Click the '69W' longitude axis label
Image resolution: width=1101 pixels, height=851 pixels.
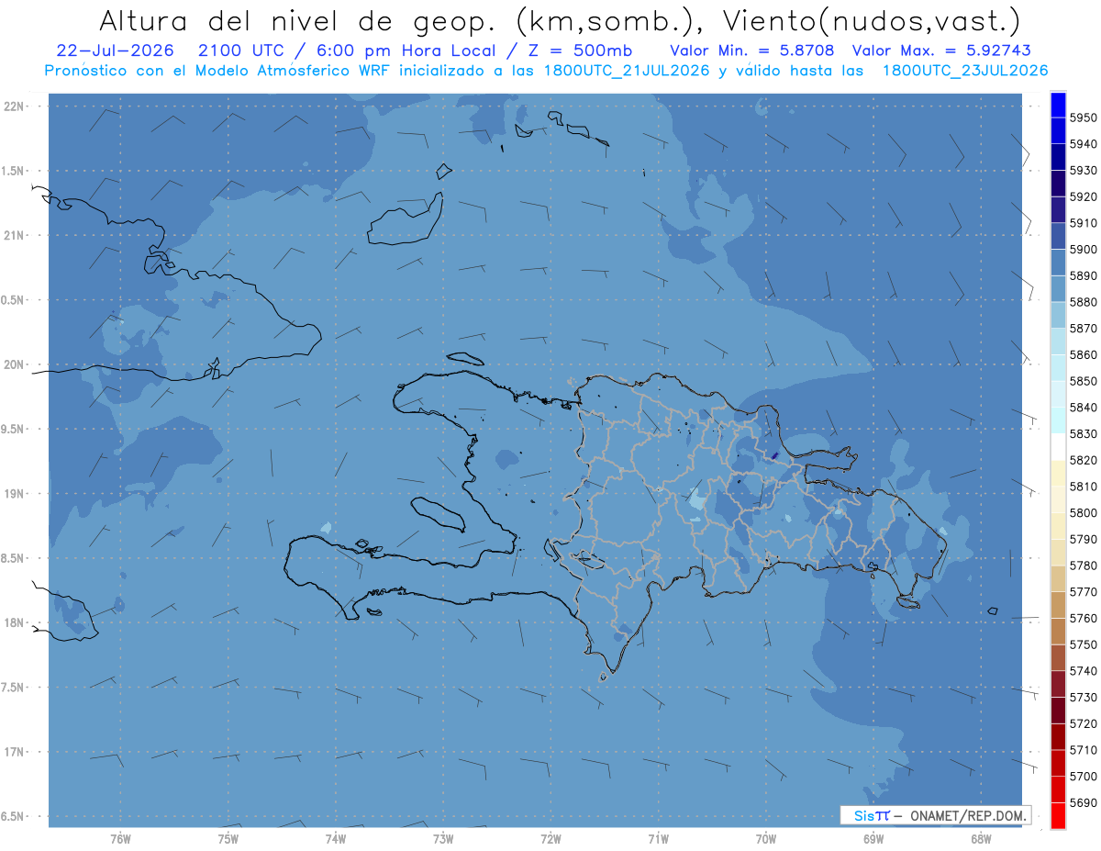pyautogui.click(x=873, y=839)
